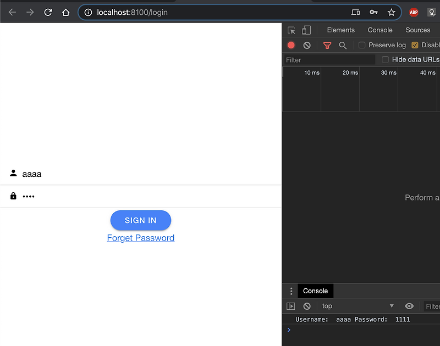Open the Forget Password link
Viewport: 440px width, 346px height.
(x=141, y=238)
